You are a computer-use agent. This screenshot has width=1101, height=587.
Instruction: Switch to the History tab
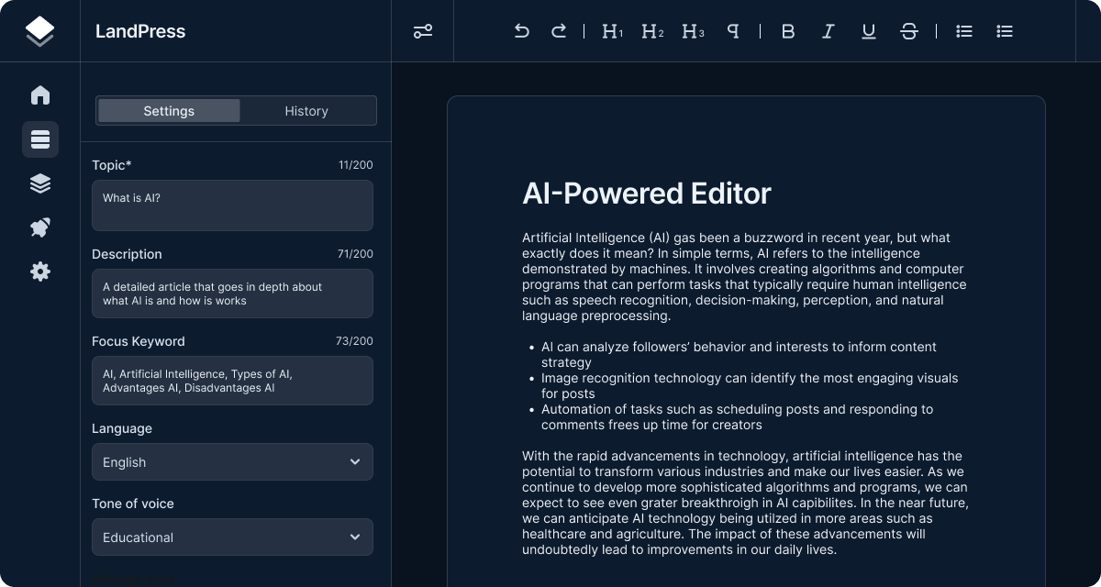click(x=306, y=111)
